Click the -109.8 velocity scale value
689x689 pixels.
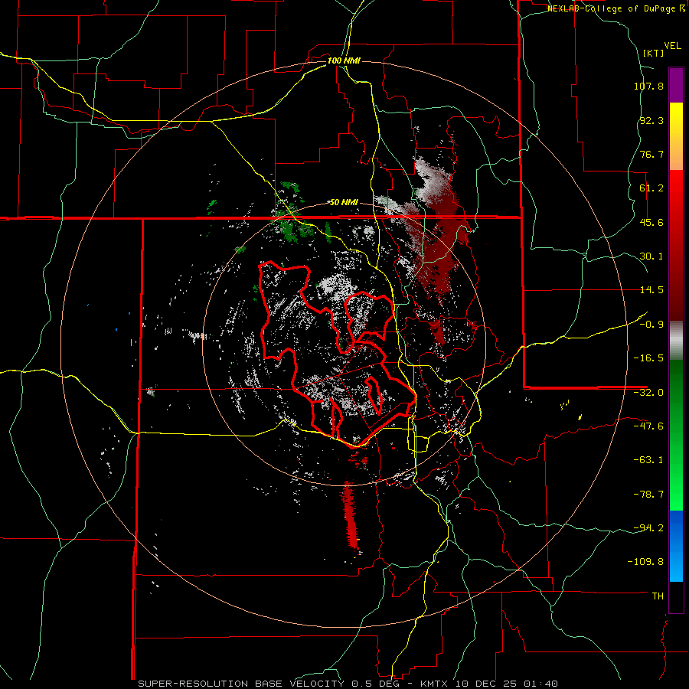coord(645,562)
